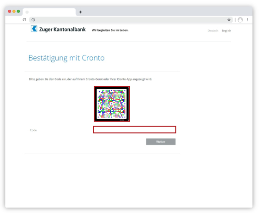
Task: Click the green maximize window button
Action: pyautogui.click(x=18, y=12)
